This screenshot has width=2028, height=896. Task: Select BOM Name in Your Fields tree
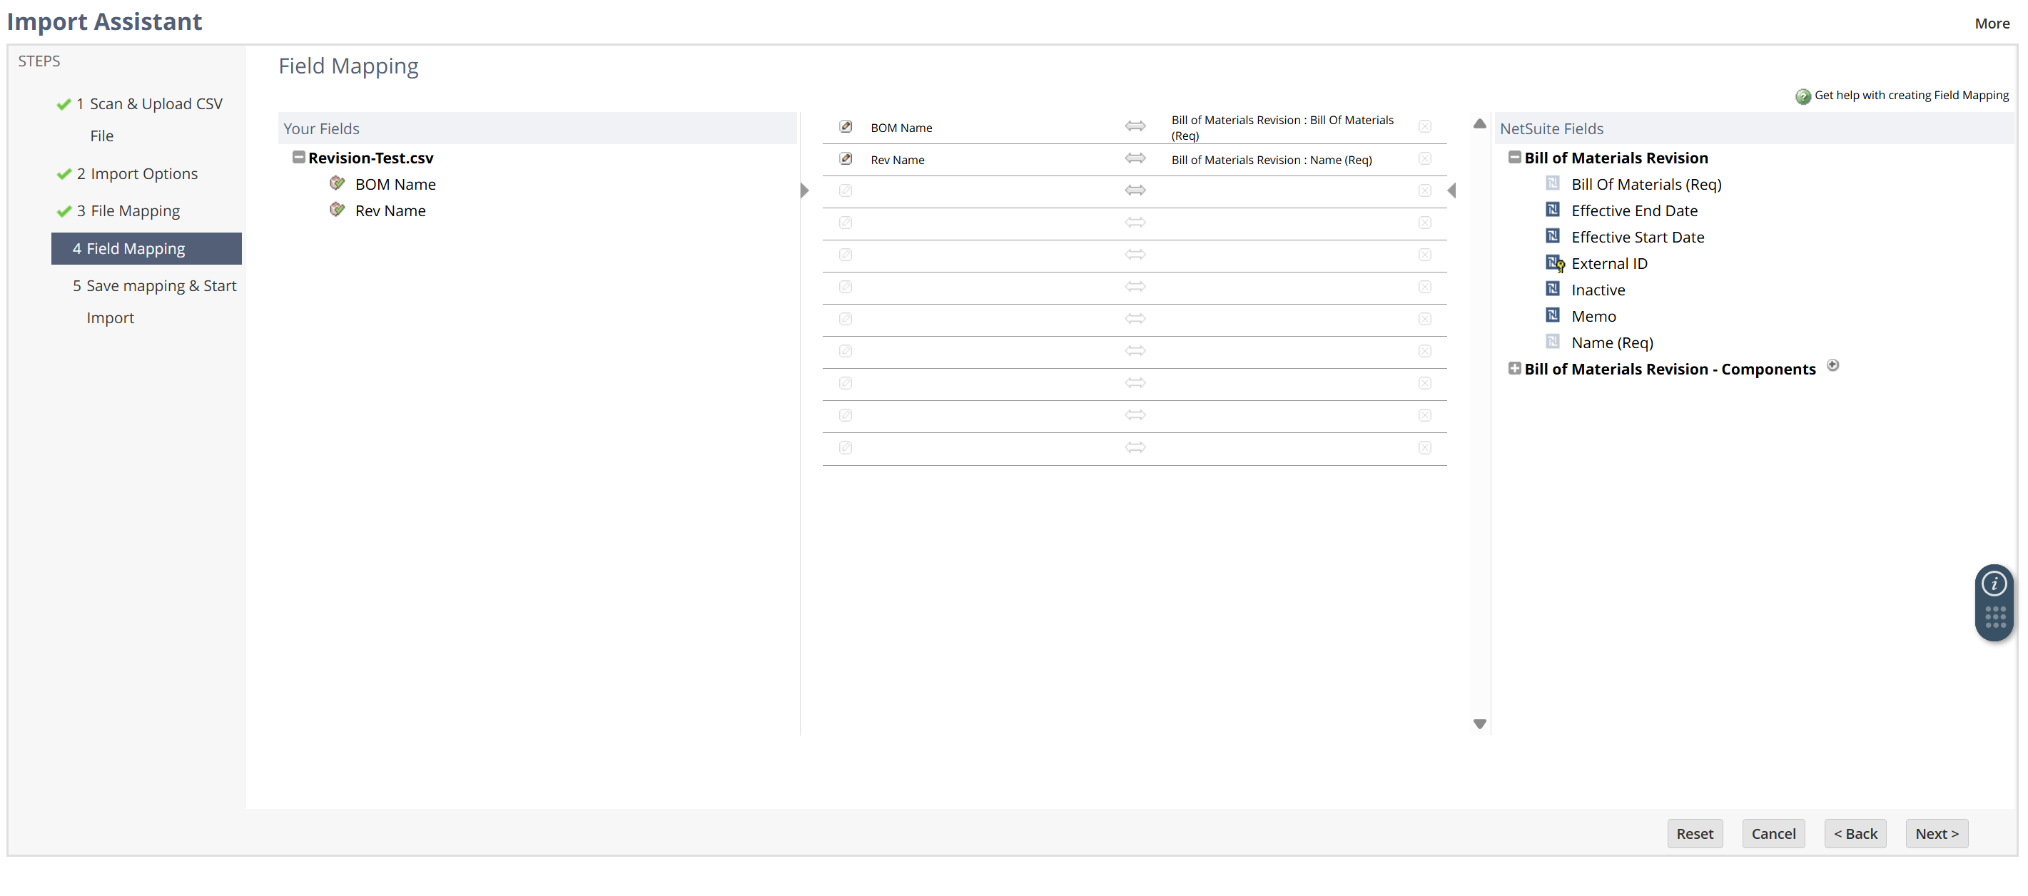pos(395,184)
